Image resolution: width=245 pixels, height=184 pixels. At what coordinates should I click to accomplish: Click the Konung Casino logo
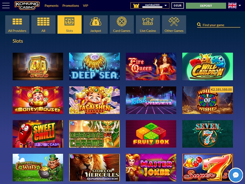[27, 5]
